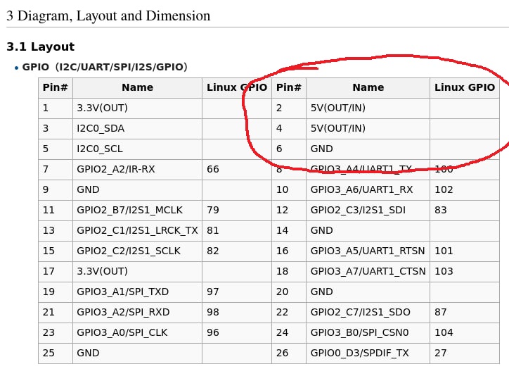Click the "3.1 Layout" subheading
This screenshot has height=369, width=509.
40,47
